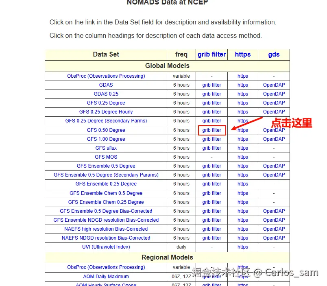The width and height of the screenshot is (327, 286).
Task: Open GFS Ensemble 0.5 Degree (Secondary Params) link
Action: [x=106, y=175]
